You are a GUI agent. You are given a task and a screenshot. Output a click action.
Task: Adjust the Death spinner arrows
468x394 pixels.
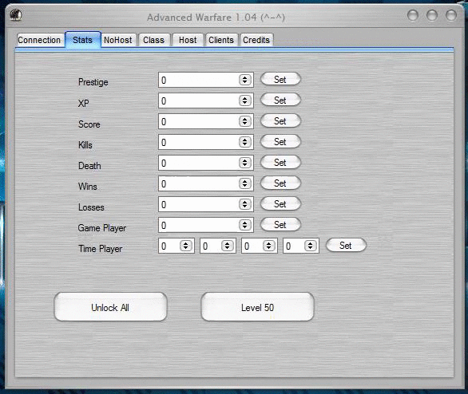244,163
